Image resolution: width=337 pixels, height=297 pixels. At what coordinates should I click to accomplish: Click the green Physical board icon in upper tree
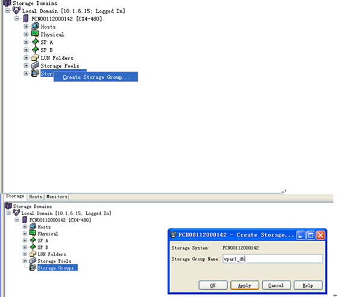pos(35,34)
